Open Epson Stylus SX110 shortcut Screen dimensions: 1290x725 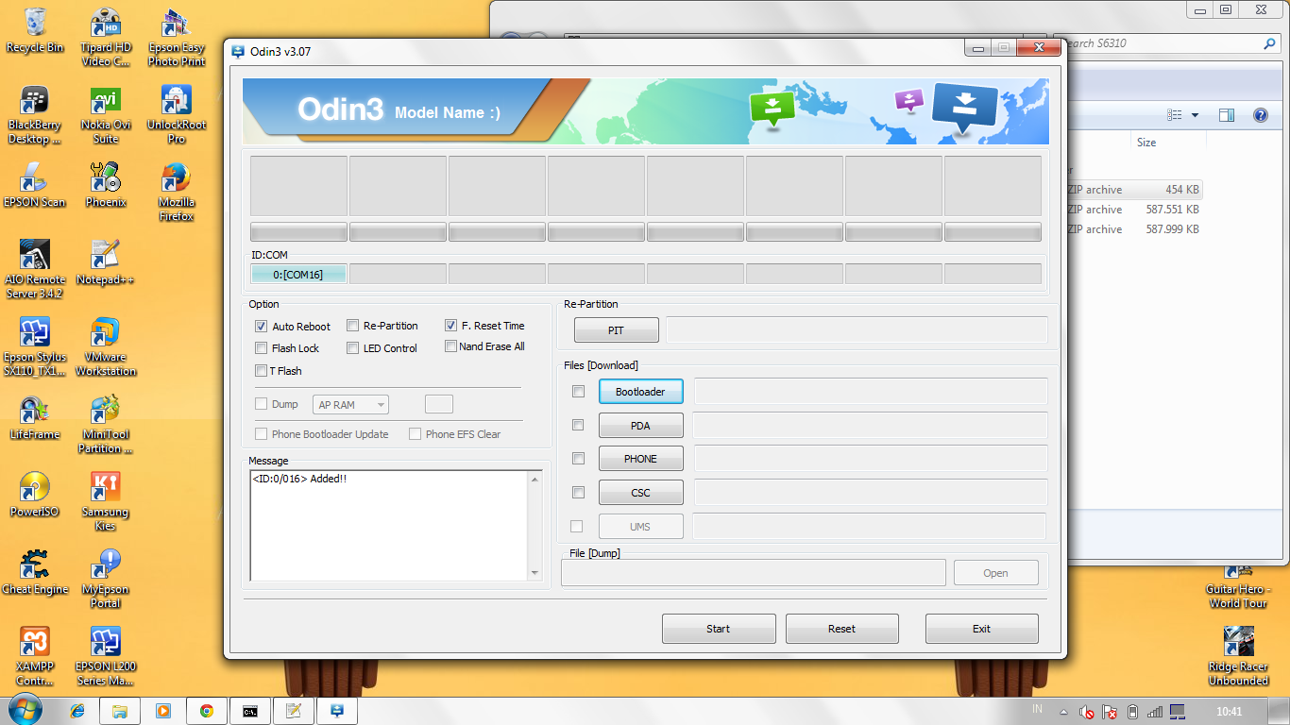tap(35, 347)
